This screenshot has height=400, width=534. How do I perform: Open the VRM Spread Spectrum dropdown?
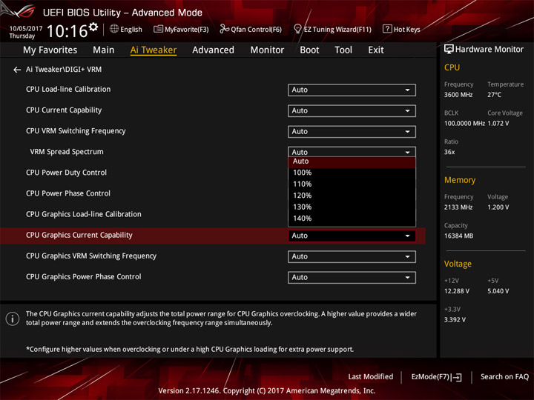[x=352, y=152]
